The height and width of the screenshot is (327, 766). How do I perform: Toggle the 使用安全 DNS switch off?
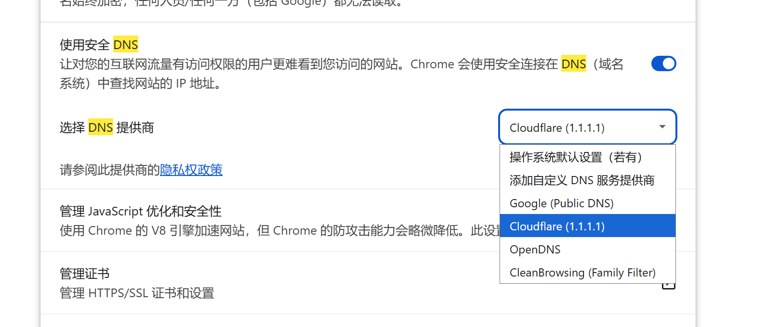[x=663, y=63]
